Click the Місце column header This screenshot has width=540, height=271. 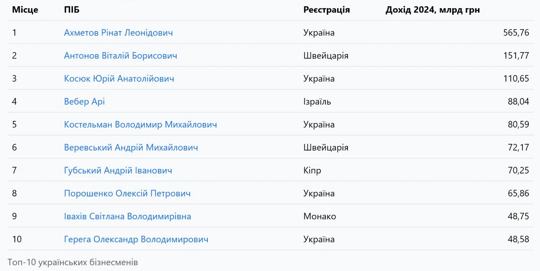tap(25, 10)
